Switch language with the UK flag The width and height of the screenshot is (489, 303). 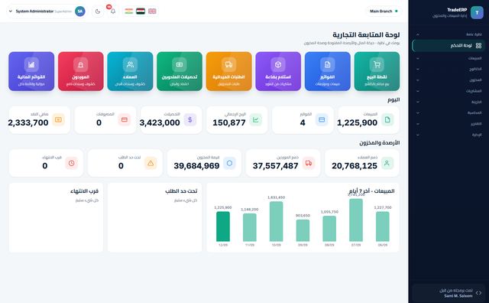(x=152, y=11)
